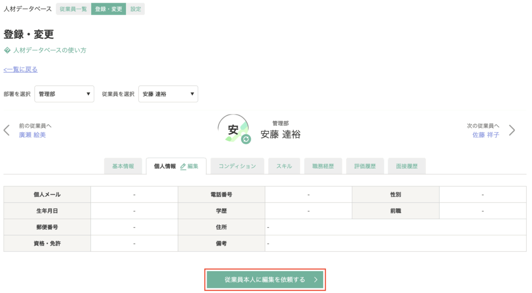The height and width of the screenshot is (293, 532).
Task: Open 設定 in the top navigation
Action: click(x=136, y=9)
